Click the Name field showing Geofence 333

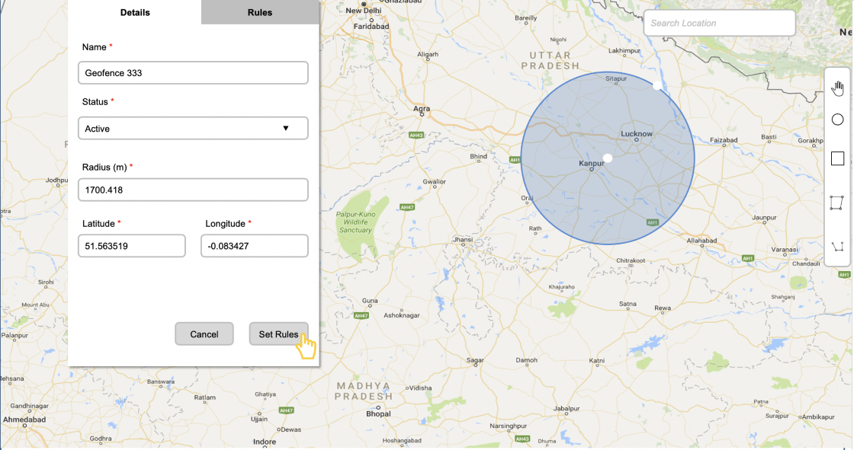pyautogui.click(x=193, y=72)
